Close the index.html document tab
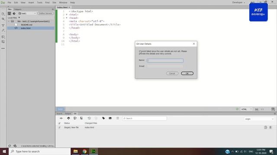The width and height of the screenshot is (277, 155). tap(69, 7)
